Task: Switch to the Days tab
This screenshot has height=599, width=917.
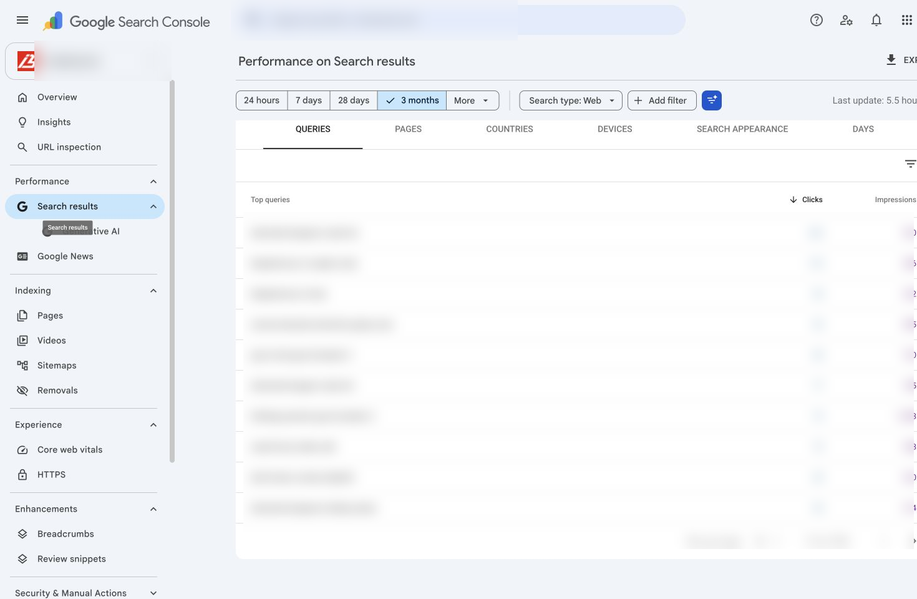Action: 863,129
